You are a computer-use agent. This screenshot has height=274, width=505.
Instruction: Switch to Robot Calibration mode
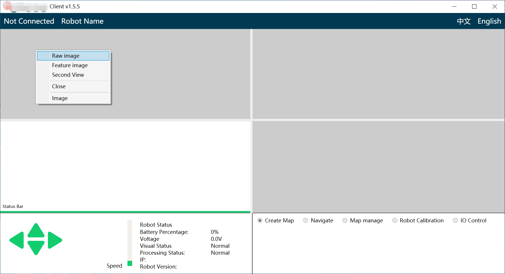point(395,221)
